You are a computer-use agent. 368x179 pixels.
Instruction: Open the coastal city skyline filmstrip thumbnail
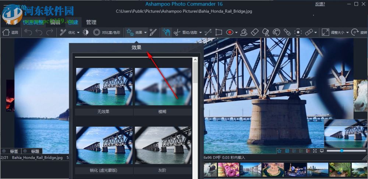click(318, 169)
